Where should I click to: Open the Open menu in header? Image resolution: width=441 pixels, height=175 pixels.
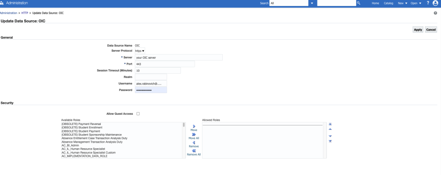(x=416, y=3)
